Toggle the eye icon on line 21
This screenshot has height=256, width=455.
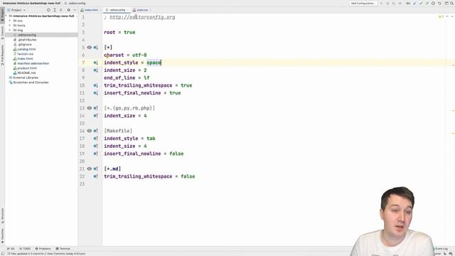coord(90,169)
